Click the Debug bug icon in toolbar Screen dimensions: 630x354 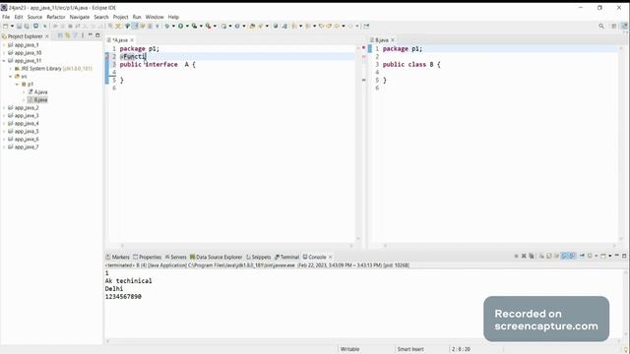point(166,27)
